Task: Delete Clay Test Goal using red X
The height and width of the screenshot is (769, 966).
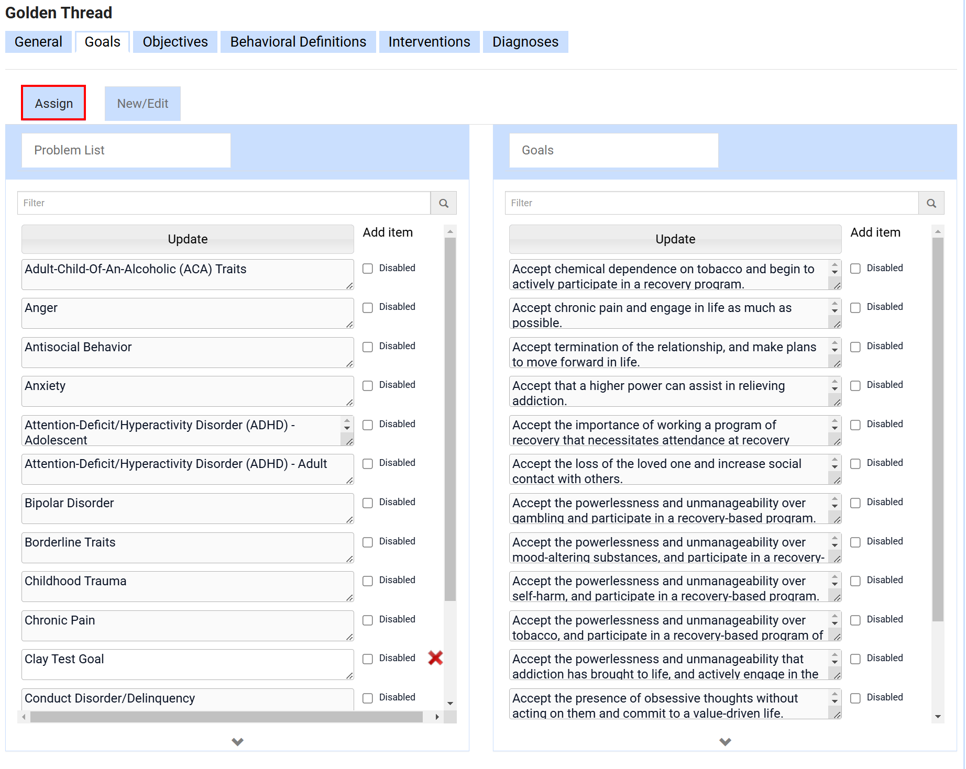Action: tap(435, 658)
